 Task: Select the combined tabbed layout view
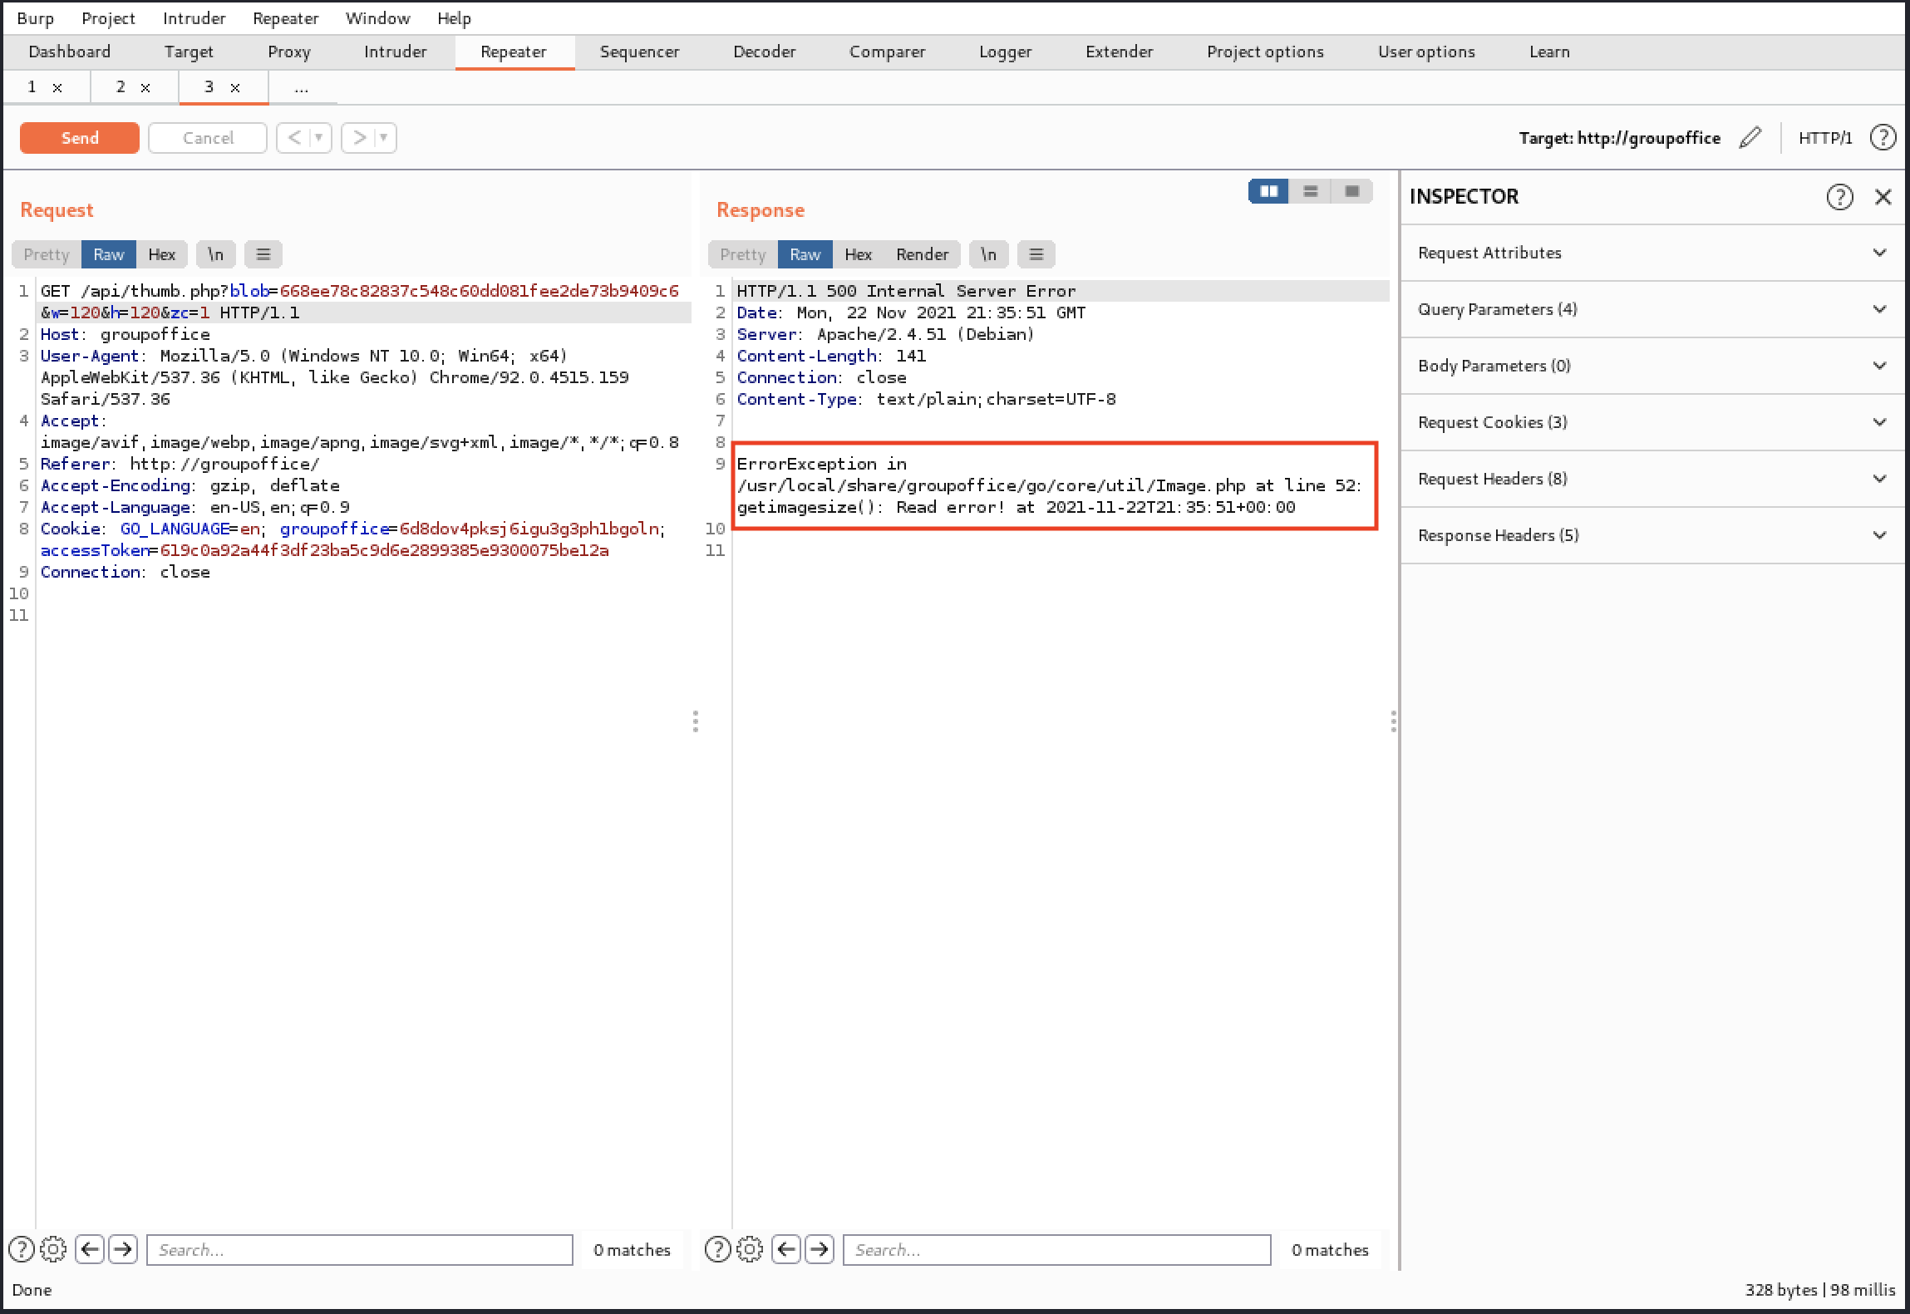pyautogui.click(x=1352, y=191)
